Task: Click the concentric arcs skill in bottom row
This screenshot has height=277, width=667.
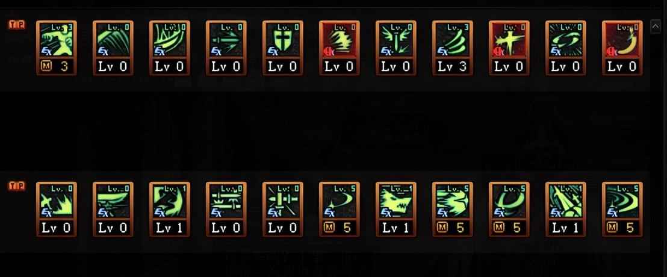Action: (622, 201)
